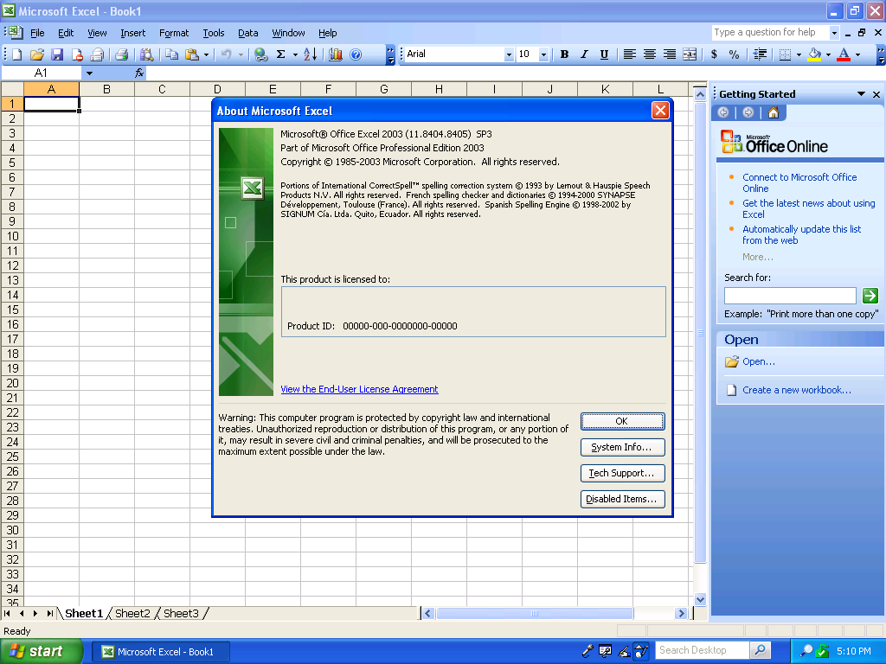
Task: Open the font size dropdown
Action: (x=543, y=54)
